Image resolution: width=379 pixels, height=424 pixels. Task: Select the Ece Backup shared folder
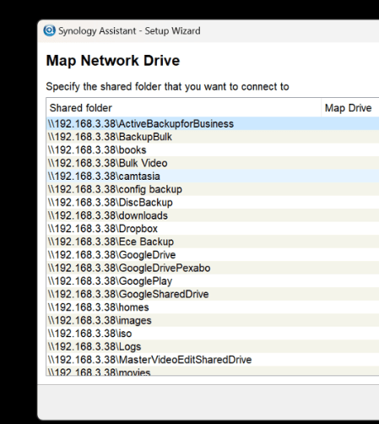(x=213, y=242)
